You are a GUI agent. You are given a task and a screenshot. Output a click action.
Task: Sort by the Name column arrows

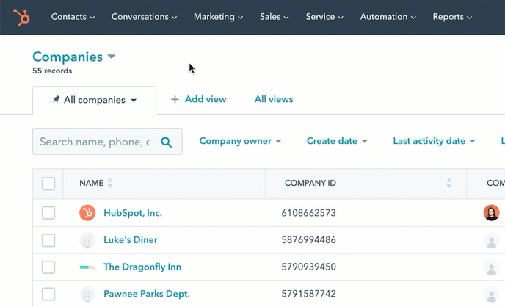tap(110, 184)
